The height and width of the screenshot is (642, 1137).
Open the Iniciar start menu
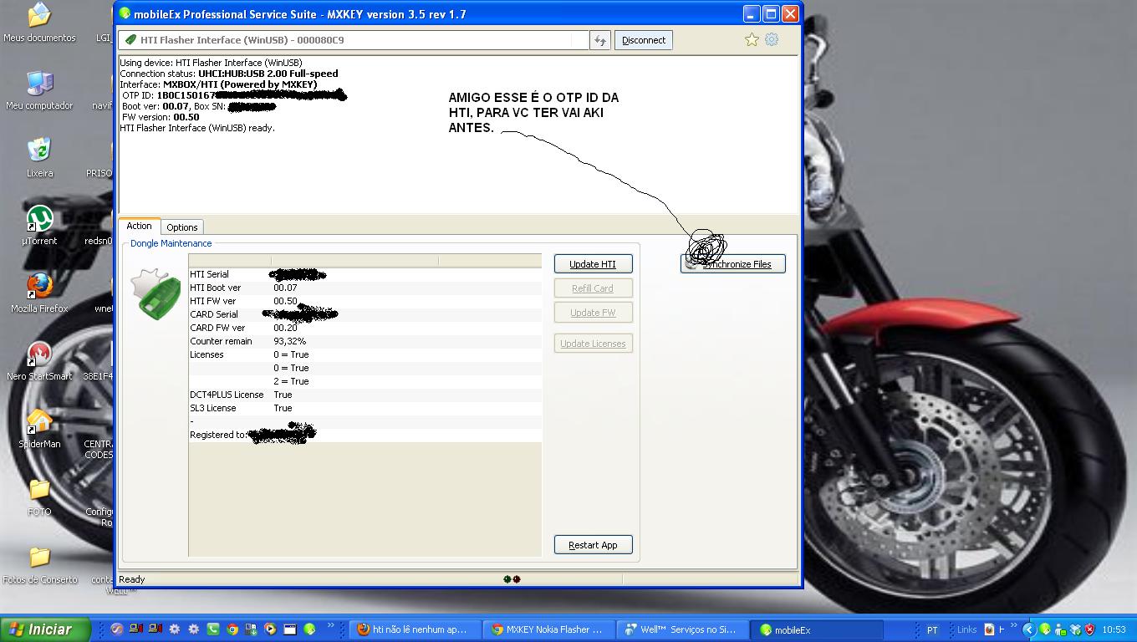45,629
